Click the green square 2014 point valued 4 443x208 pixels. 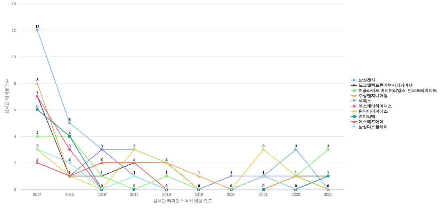pos(37,136)
